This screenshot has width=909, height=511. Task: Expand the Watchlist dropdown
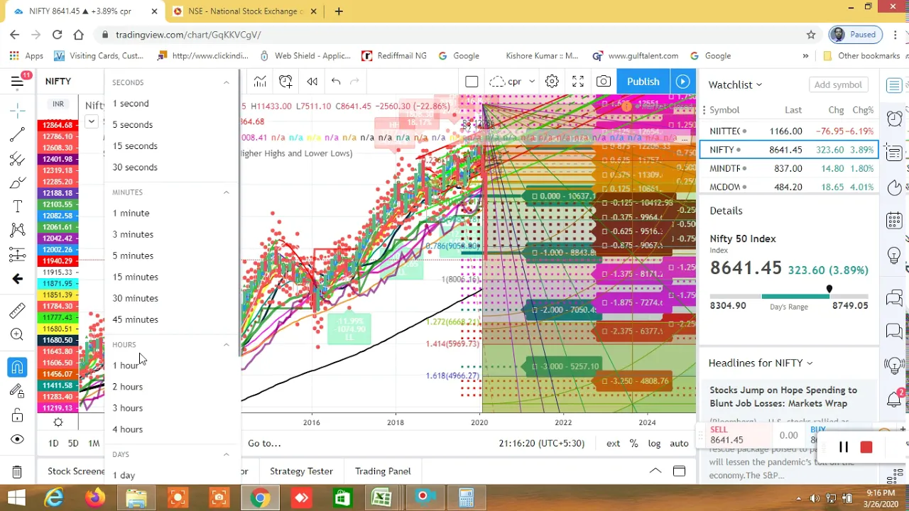pyautogui.click(x=735, y=84)
